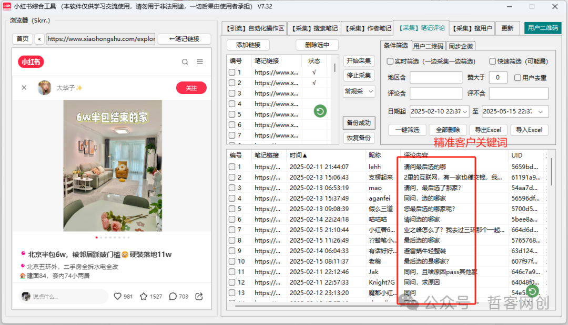Image resolution: width=568 pixels, height=325 pixels.
Task: Click green refresh icon in comment table
Action: tap(532, 291)
